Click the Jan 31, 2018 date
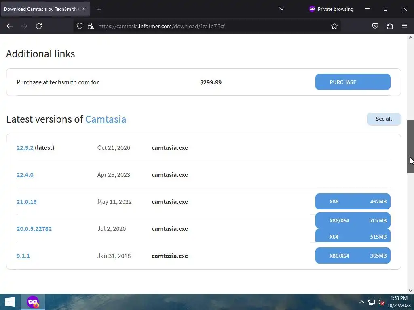 [114, 256]
